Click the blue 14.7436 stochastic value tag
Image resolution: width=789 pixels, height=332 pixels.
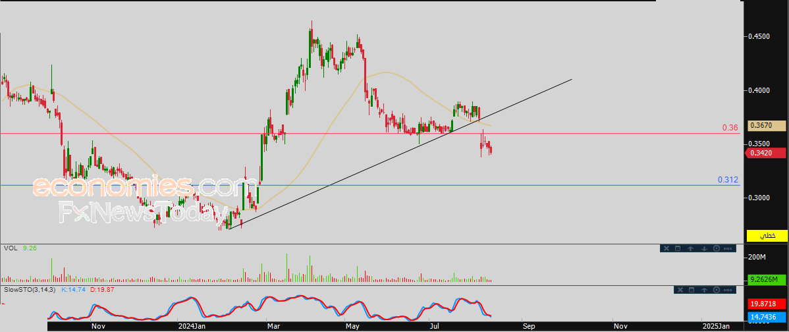point(767,316)
